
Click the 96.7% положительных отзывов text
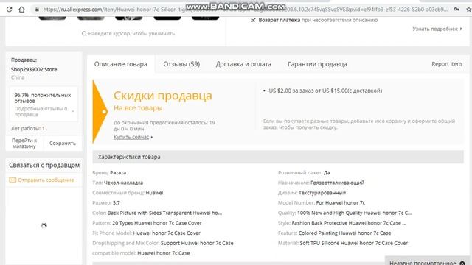43,98
